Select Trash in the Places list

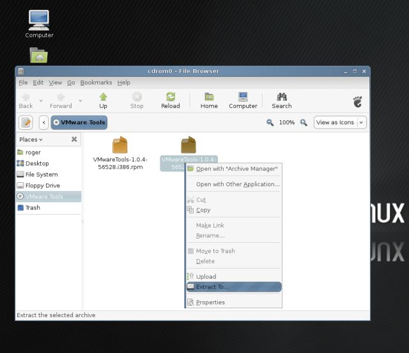tap(49, 208)
